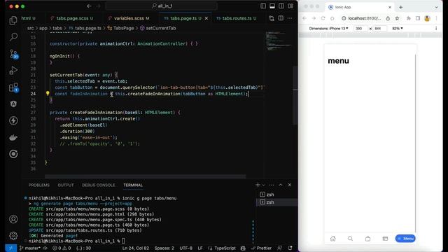Reload the page in Chrome

[323, 18]
